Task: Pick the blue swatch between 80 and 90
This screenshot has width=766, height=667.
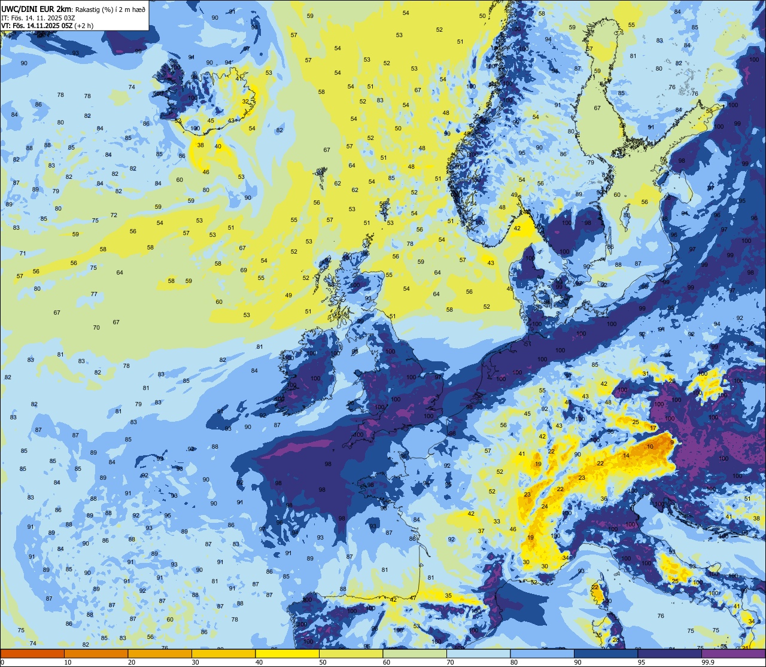Action: (542, 653)
